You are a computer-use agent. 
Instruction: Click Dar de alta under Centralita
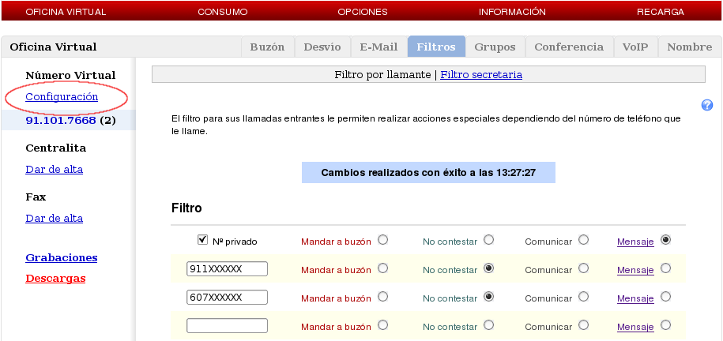point(54,169)
